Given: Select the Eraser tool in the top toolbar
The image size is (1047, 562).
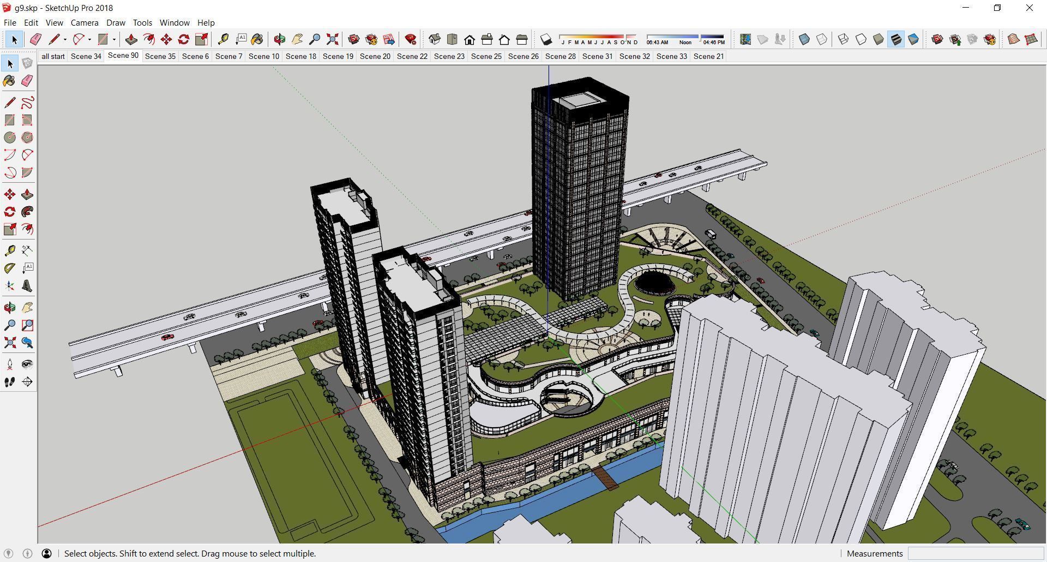Looking at the screenshot, I should click(x=35, y=39).
